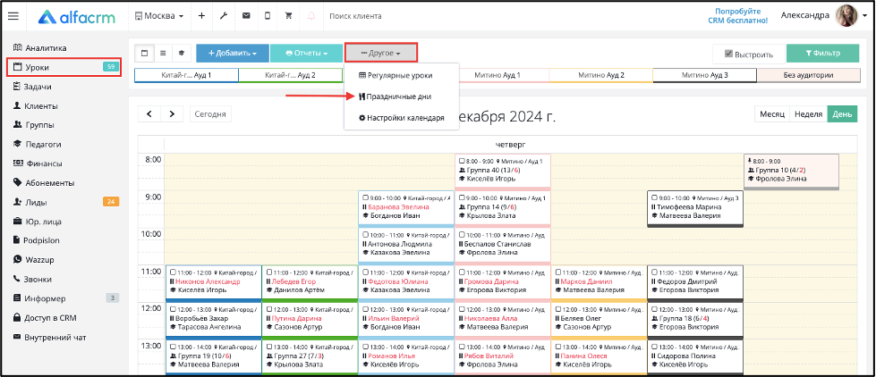876x377 pixels.
Task: Click the Фильтр button
Action: coord(822,54)
